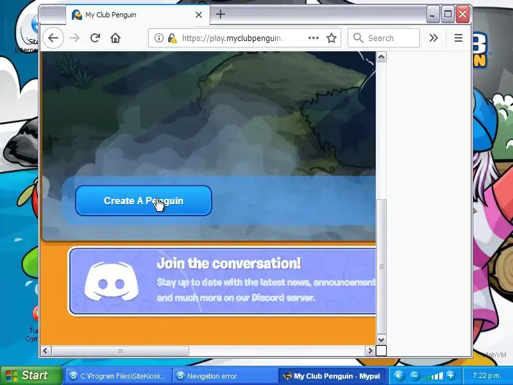
Task: Select the My Club Penguin tab
Action: (x=137, y=15)
